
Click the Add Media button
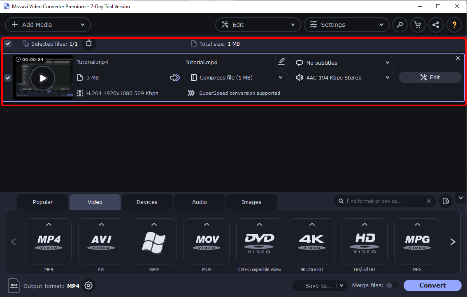[48, 25]
